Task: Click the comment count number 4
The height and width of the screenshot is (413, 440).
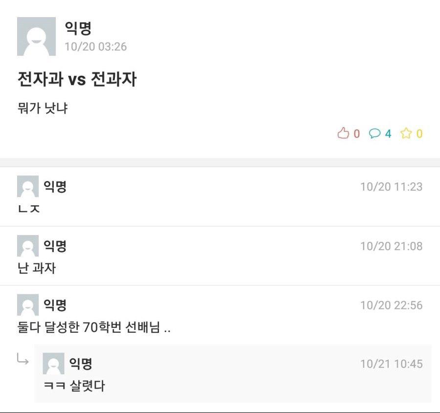Action: tap(388, 134)
